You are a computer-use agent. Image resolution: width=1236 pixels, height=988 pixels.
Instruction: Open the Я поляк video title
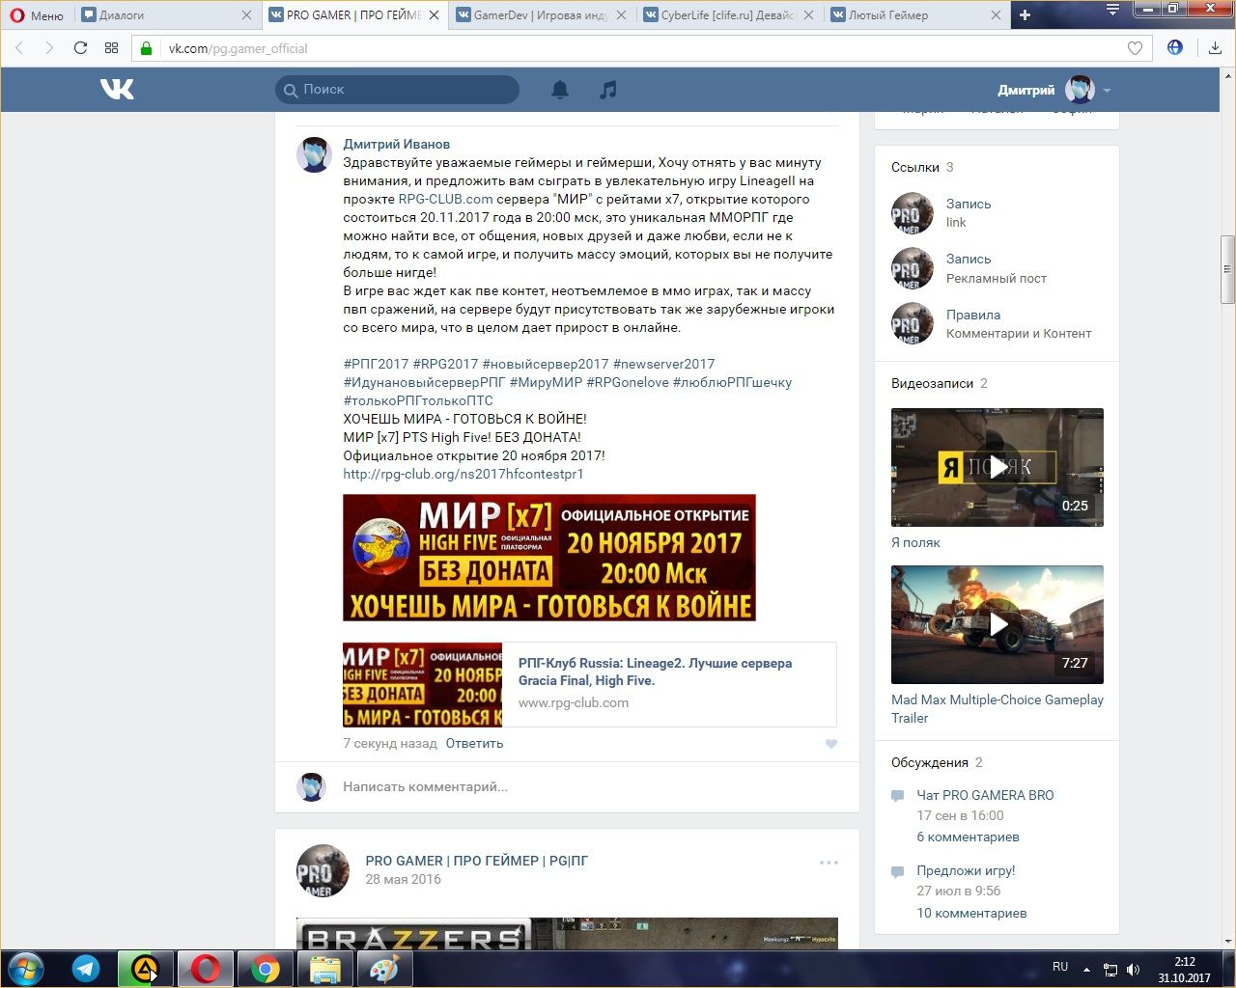click(915, 543)
